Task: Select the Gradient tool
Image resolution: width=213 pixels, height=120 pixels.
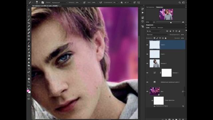Action: click(29, 56)
